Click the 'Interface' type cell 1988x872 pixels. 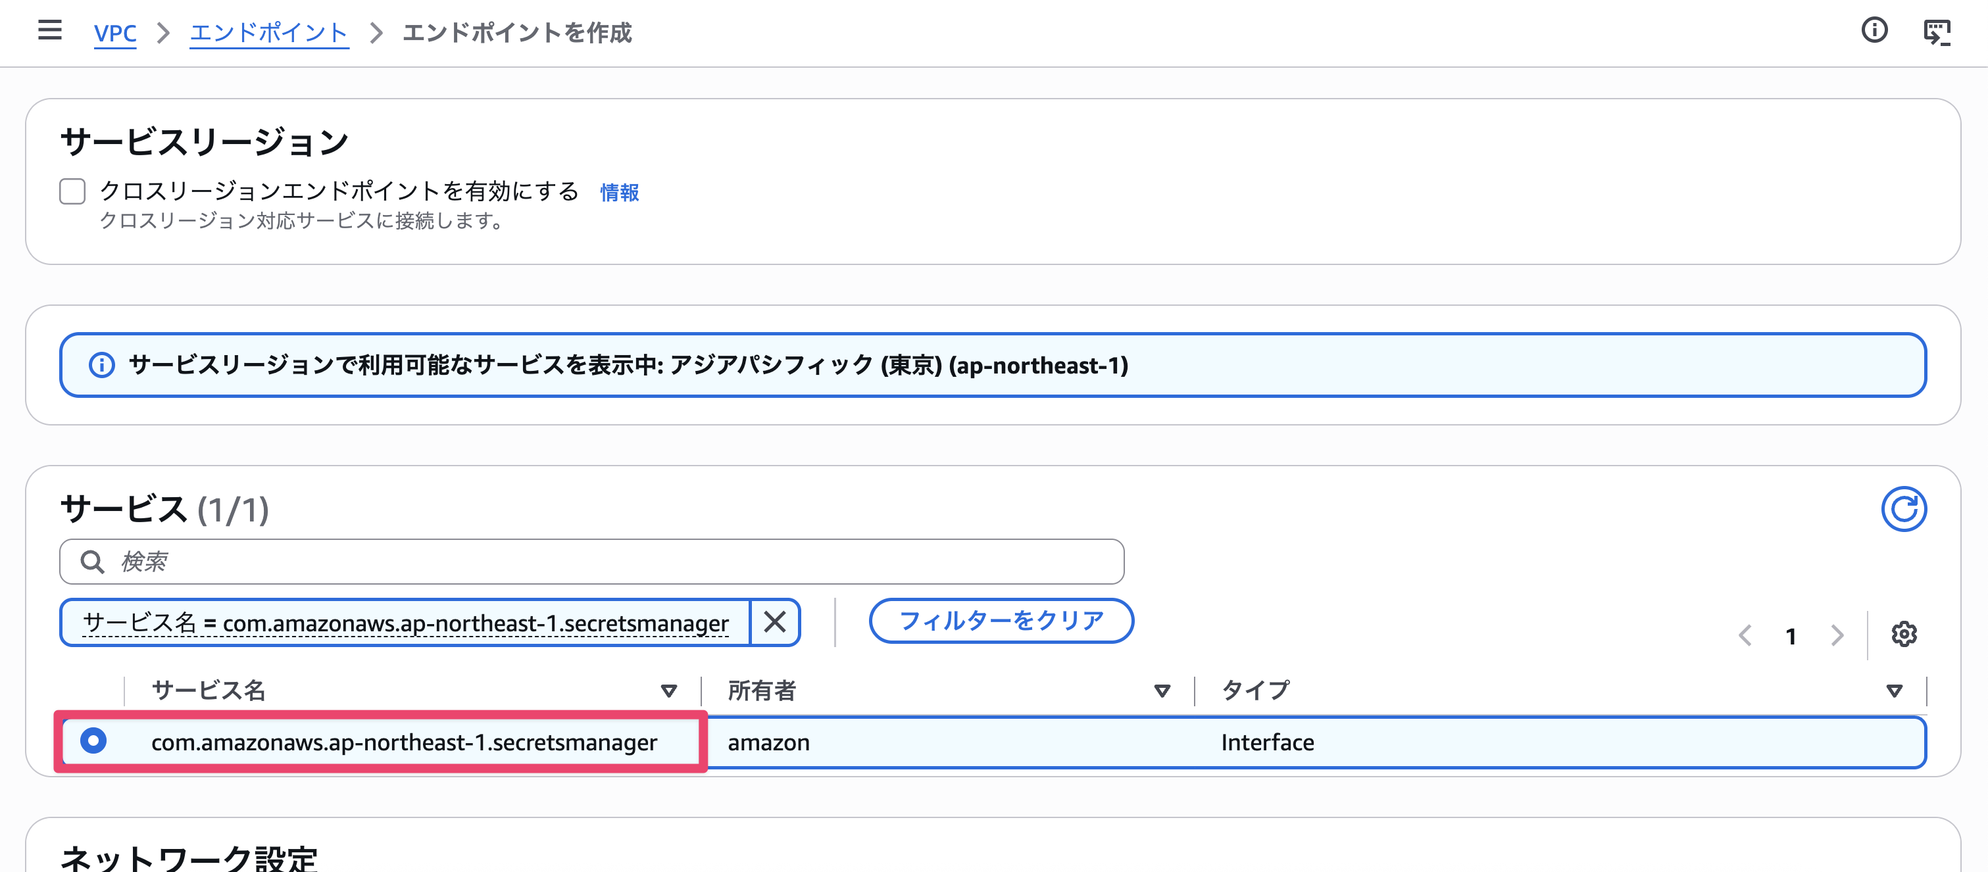(x=1267, y=742)
